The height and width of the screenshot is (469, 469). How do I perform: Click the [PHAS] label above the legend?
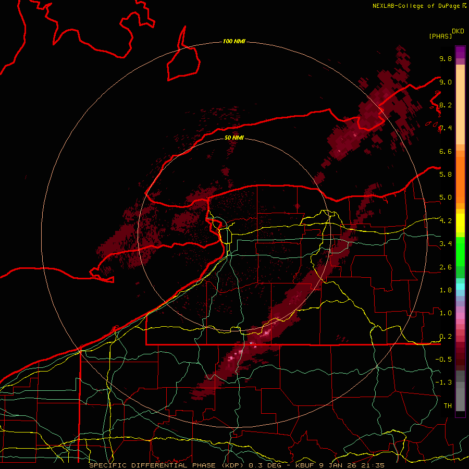tap(440, 36)
